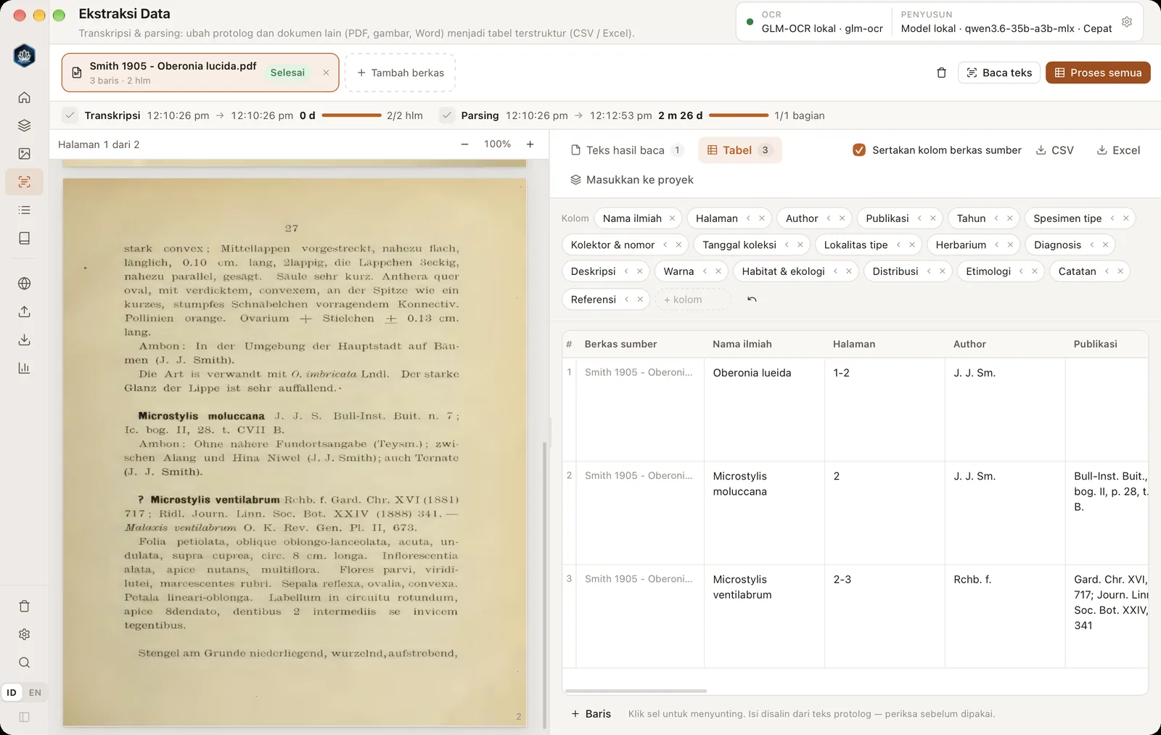Click the table horizontal scrollbar
The height and width of the screenshot is (735, 1161).
636,691
